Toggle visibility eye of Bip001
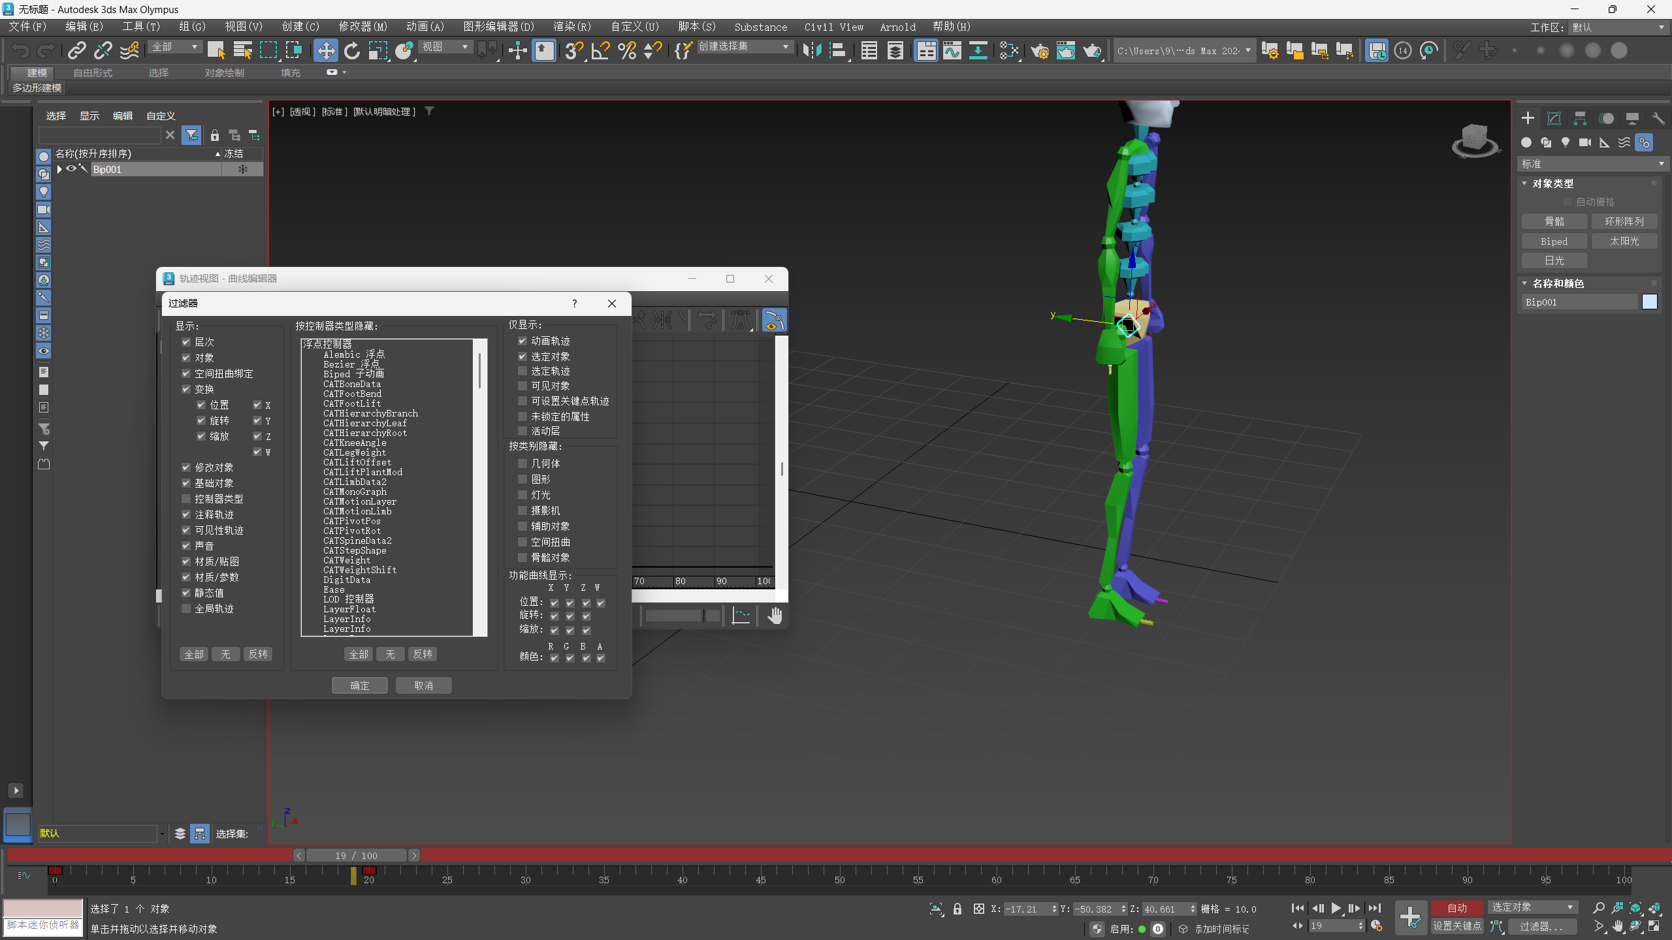 (x=71, y=169)
